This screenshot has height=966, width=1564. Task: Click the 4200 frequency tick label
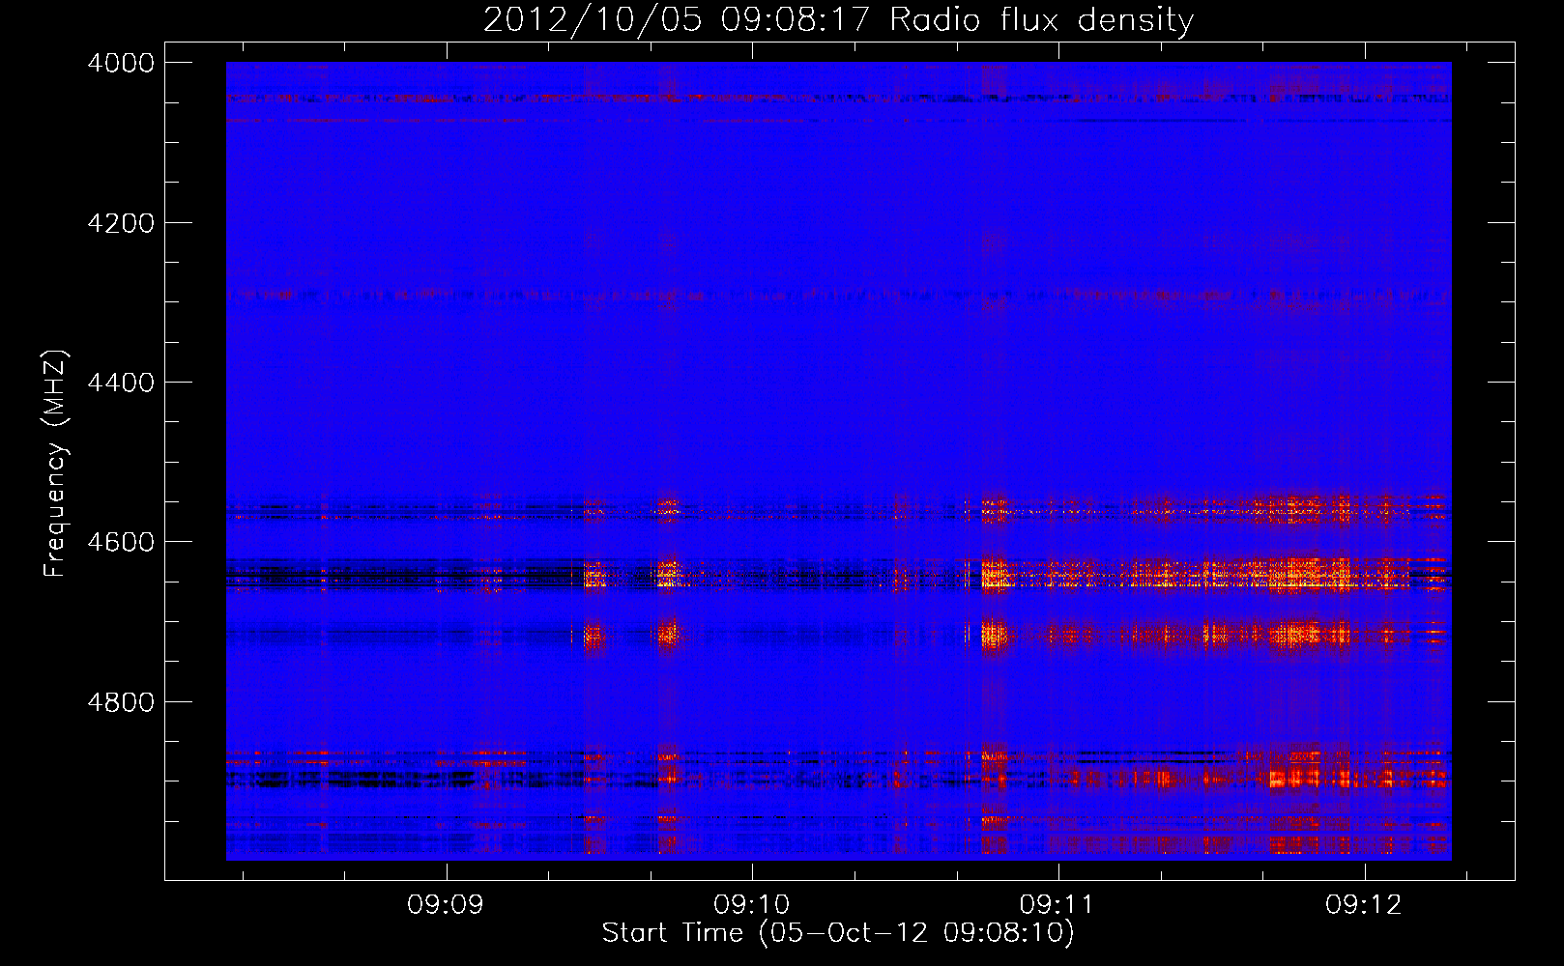click(x=121, y=223)
